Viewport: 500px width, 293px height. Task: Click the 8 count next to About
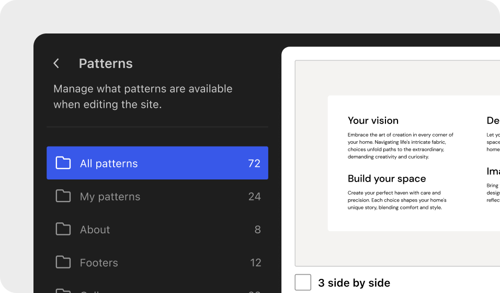click(x=257, y=230)
